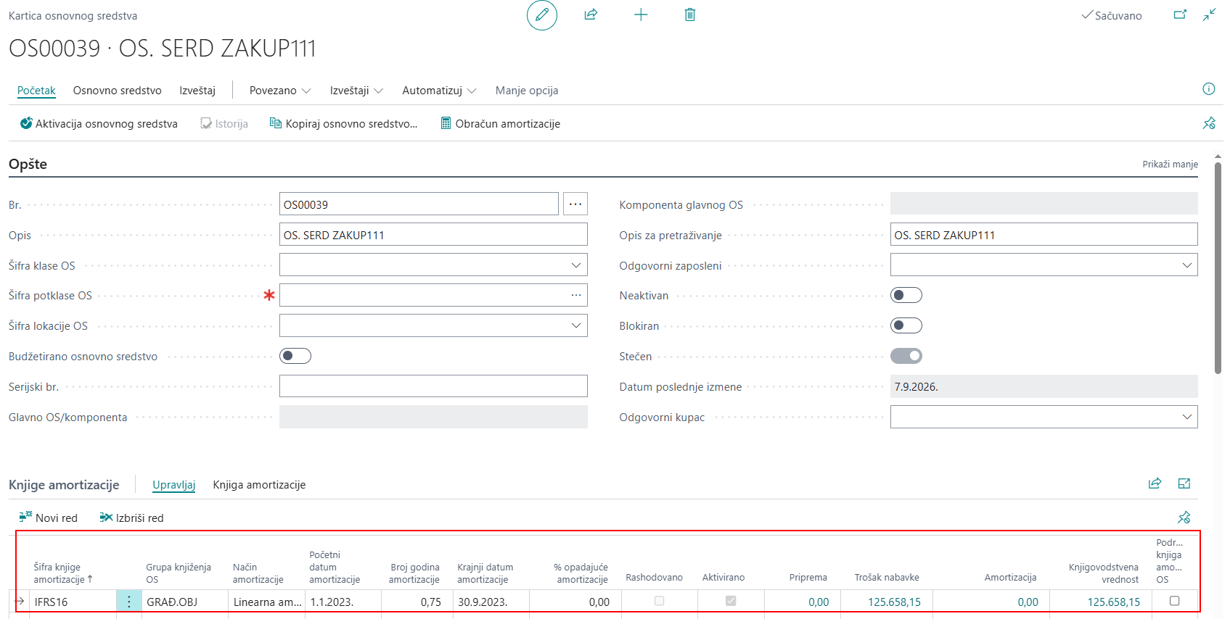The height and width of the screenshot is (619, 1230).
Task: Click the pencil edit icon
Action: tap(542, 15)
